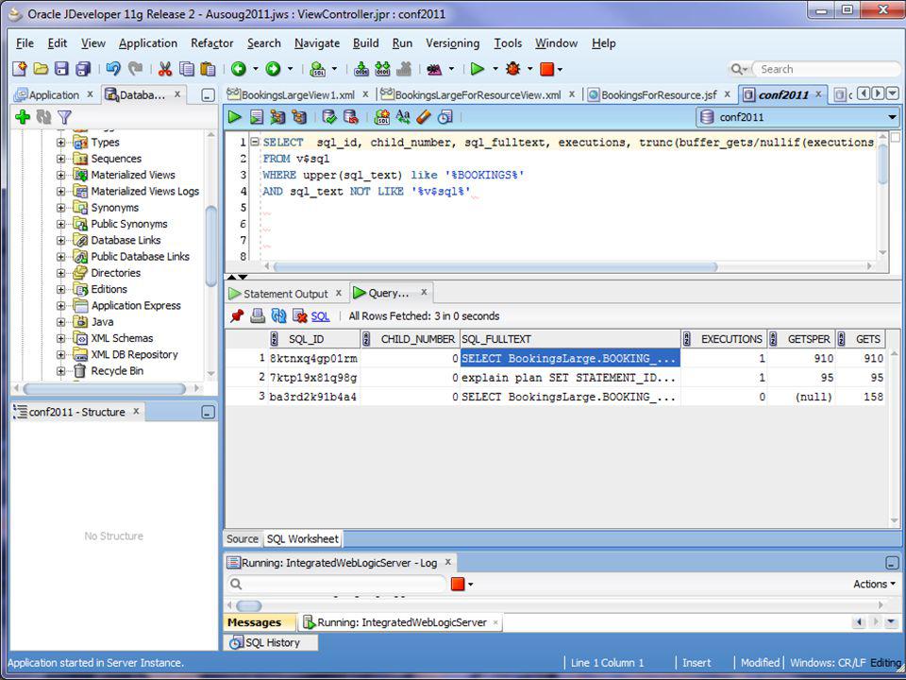Minimize the conf2011 Structure panel
Viewport: 906px width, 680px height.
coord(208,412)
